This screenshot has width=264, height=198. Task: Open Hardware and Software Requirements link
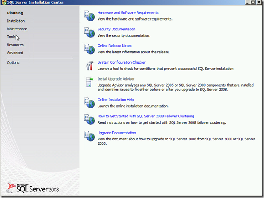(x=128, y=13)
